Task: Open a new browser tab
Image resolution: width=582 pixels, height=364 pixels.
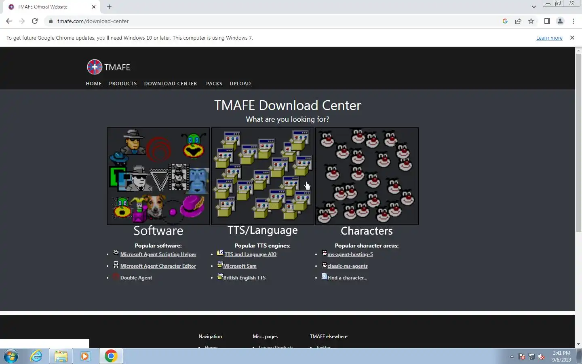Action: pyautogui.click(x=109, y=7)
